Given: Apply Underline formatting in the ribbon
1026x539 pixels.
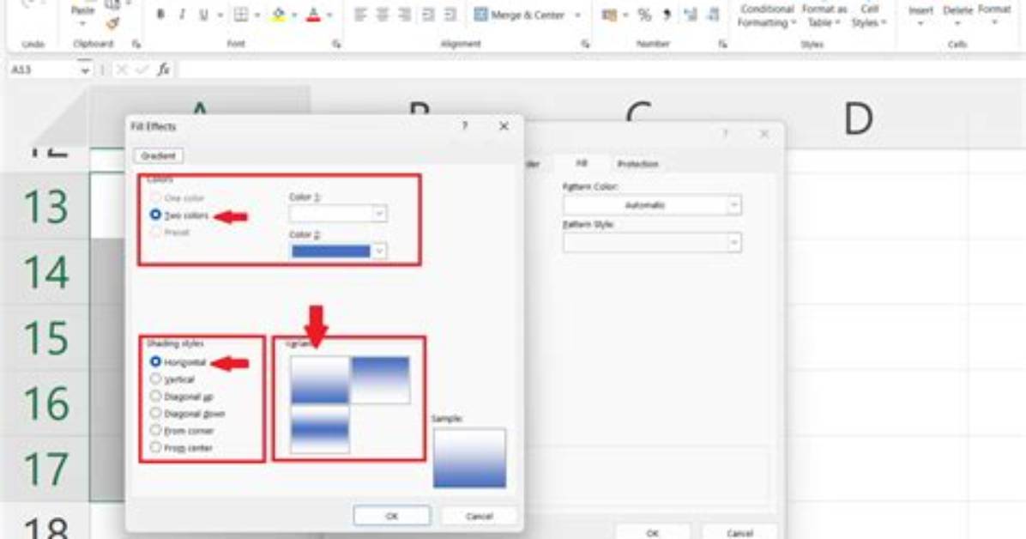Looking at the screenshot, I should (x=203, y=15).
